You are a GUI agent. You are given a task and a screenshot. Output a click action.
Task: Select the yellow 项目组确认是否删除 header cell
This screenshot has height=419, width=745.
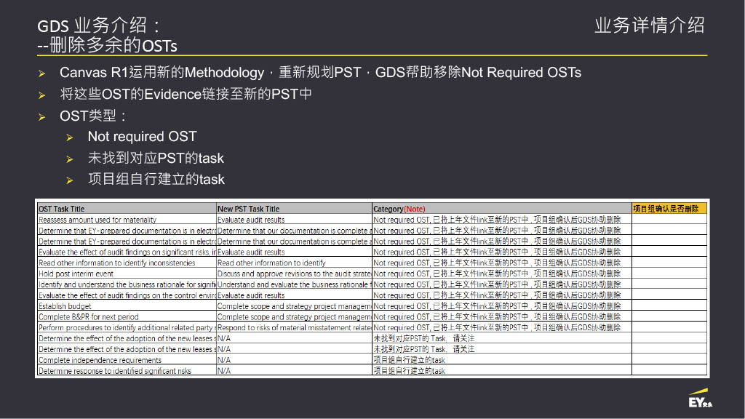click(x=669, y=209)
